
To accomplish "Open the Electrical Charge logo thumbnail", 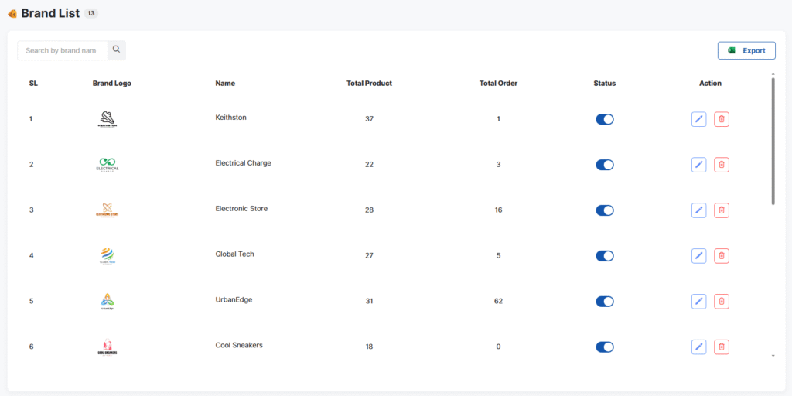I will coord(107,165).
